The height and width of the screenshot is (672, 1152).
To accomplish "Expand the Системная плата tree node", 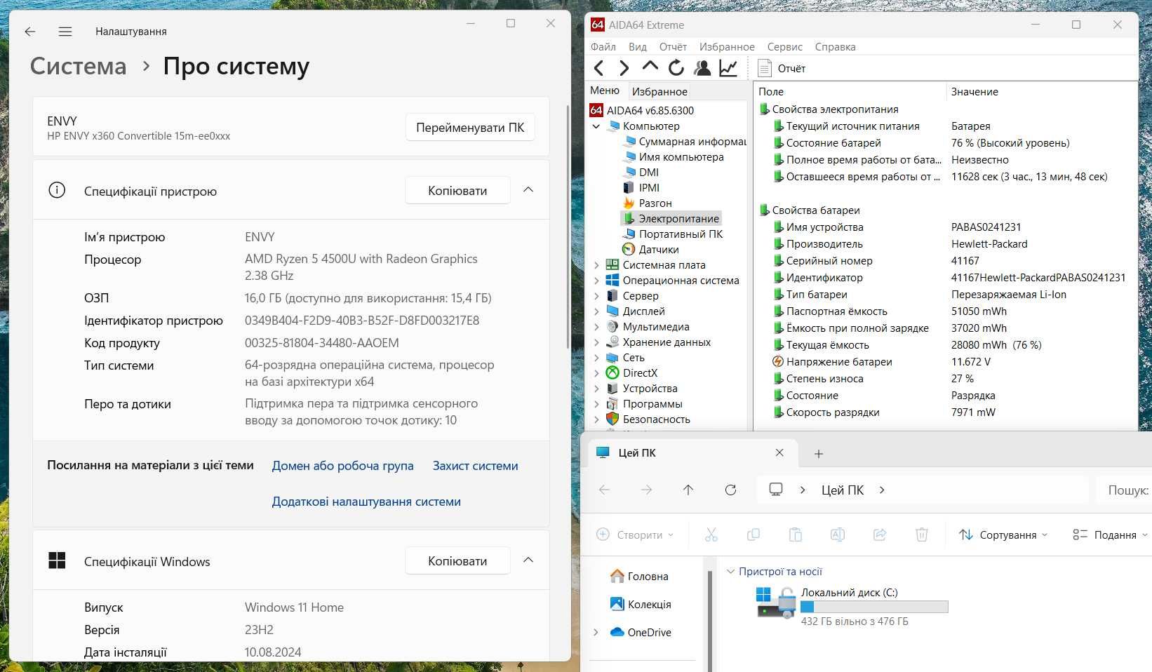I will 596,265.
